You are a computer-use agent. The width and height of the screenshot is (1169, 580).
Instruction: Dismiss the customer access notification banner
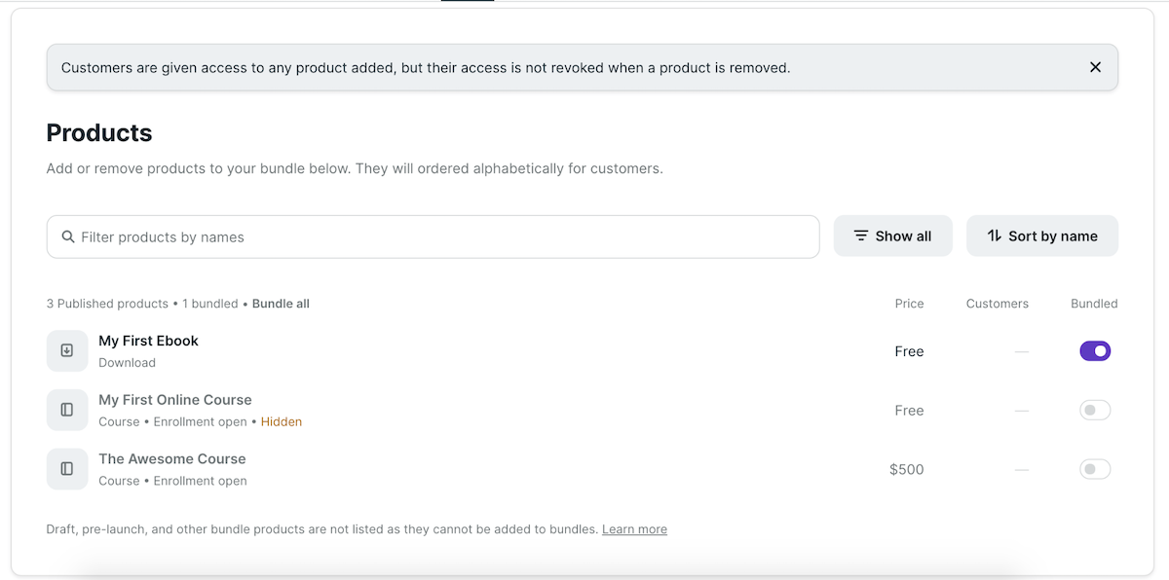click(1095, 67)
